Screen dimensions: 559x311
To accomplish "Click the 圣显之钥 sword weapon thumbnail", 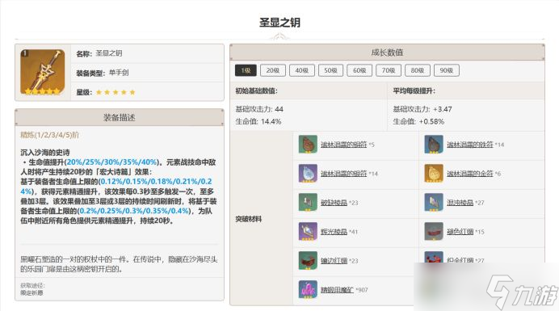I will click(43, 72).
